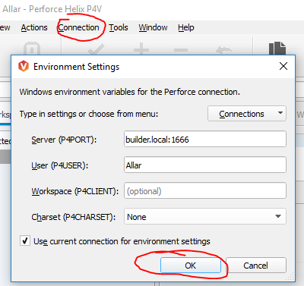Click the Delete minus toolbar icon
Viewport: 304px width, 286px height.
click(181, 50)
